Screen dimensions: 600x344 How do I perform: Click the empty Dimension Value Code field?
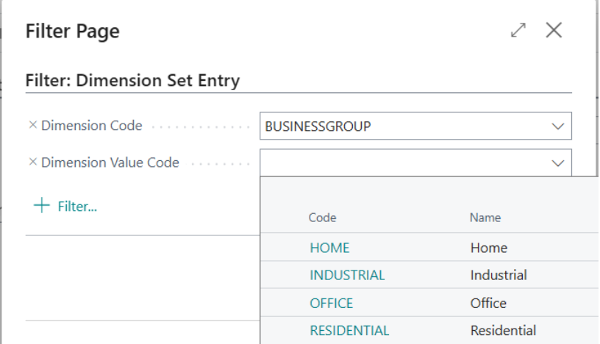404,163
